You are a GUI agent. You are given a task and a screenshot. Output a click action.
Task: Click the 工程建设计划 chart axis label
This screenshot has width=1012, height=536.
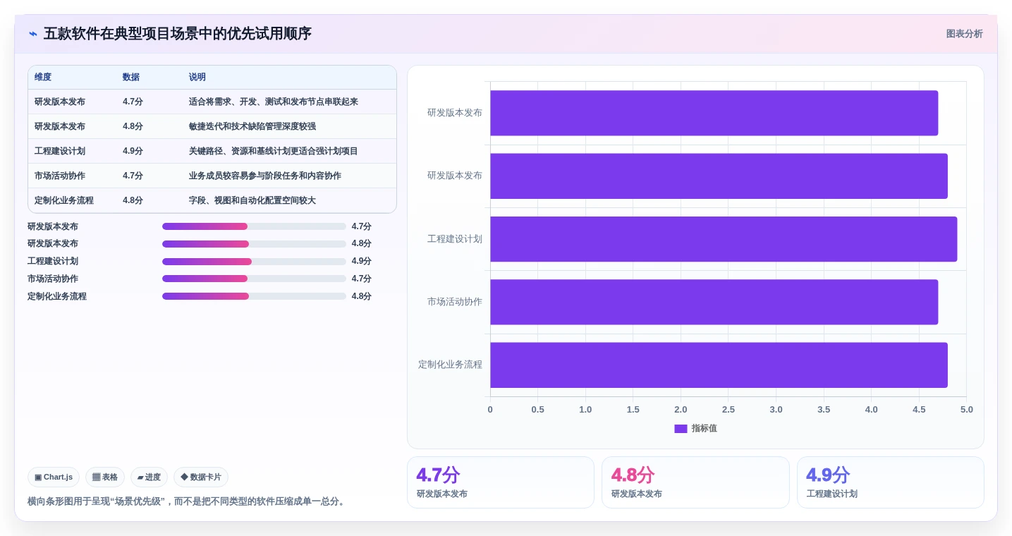pos(455,239)
